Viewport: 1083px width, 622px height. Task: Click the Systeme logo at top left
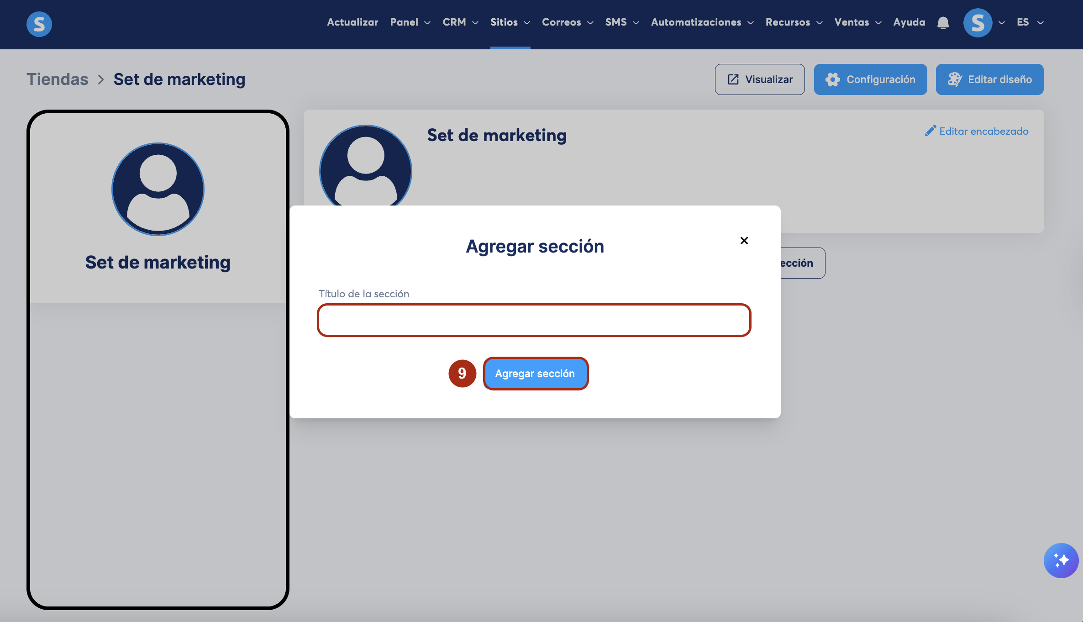point(39,24)
